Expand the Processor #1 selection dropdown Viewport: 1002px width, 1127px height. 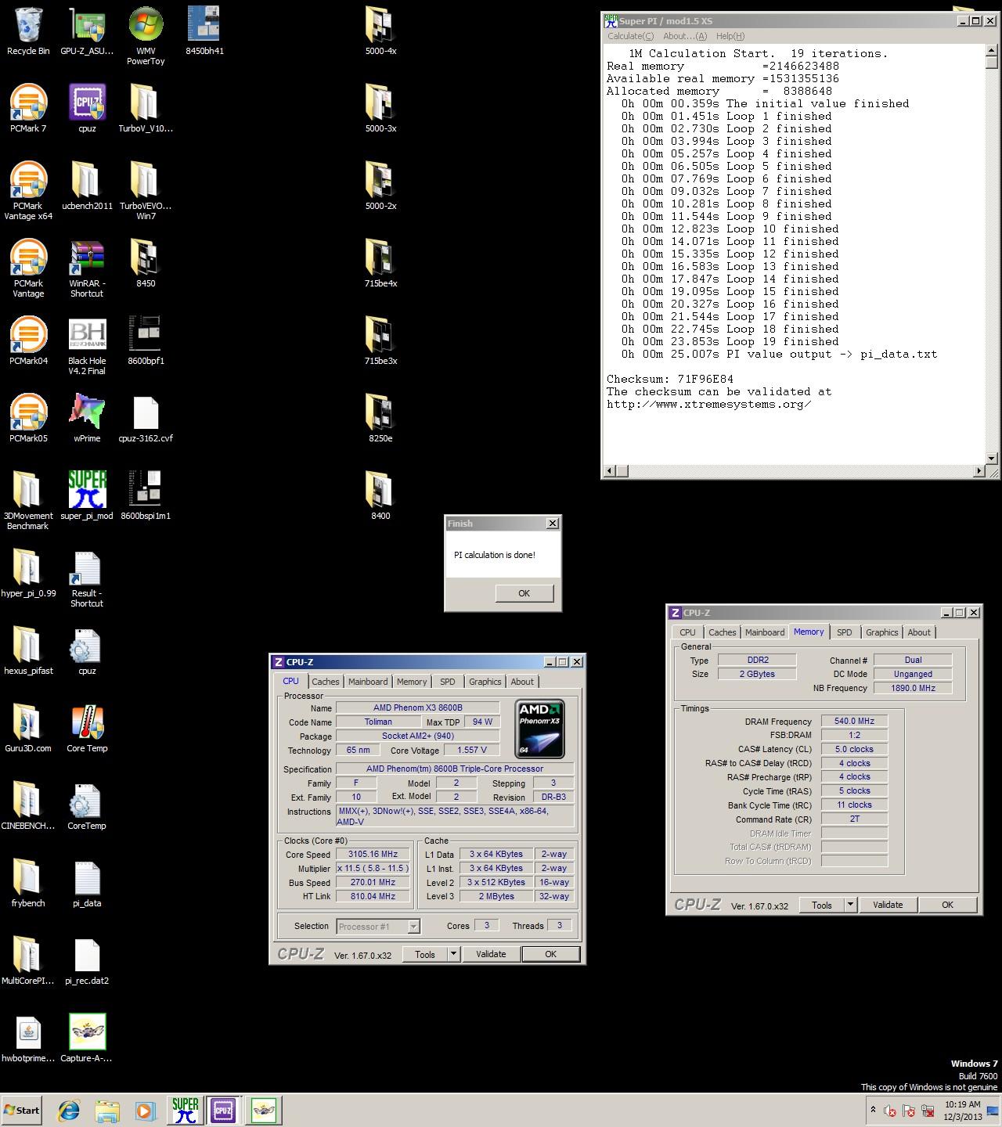[x=413, y=927]
